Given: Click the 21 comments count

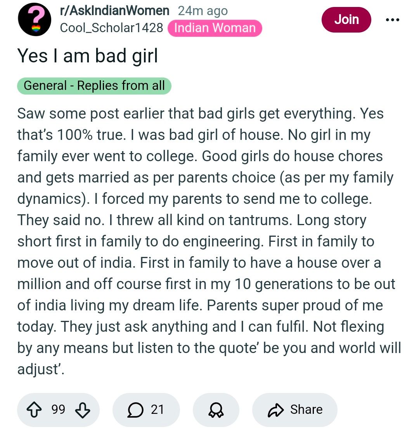Looking at the screenshot, I should (x=158, y=410).
